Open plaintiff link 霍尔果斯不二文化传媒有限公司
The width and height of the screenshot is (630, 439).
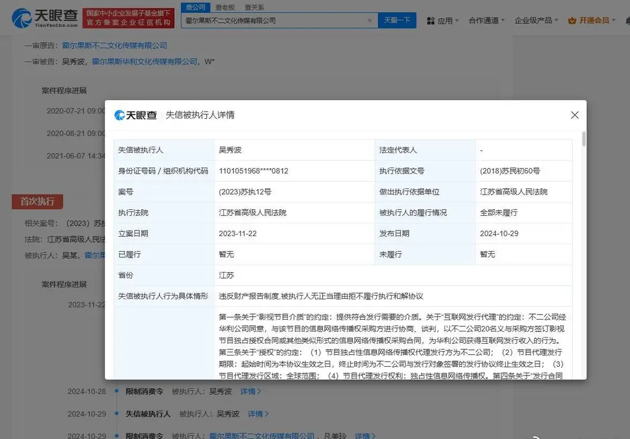(x=114, y=45)
